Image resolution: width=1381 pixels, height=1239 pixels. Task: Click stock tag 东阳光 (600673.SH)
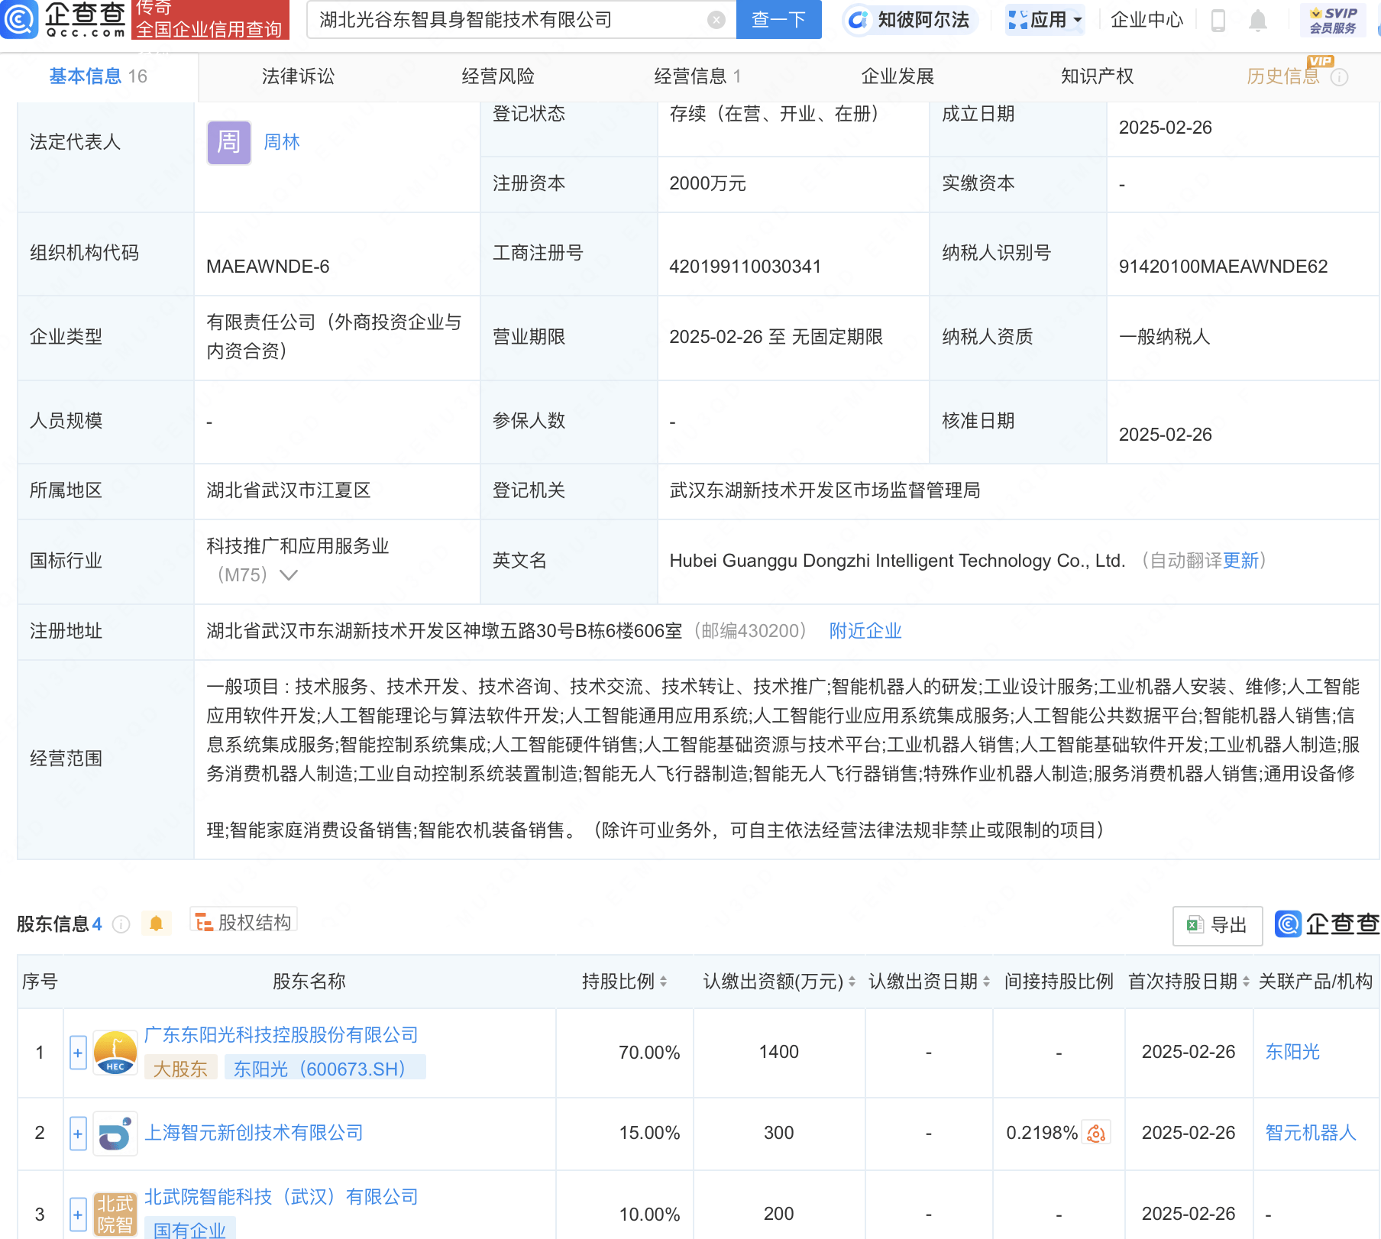tap(325, 1069)
